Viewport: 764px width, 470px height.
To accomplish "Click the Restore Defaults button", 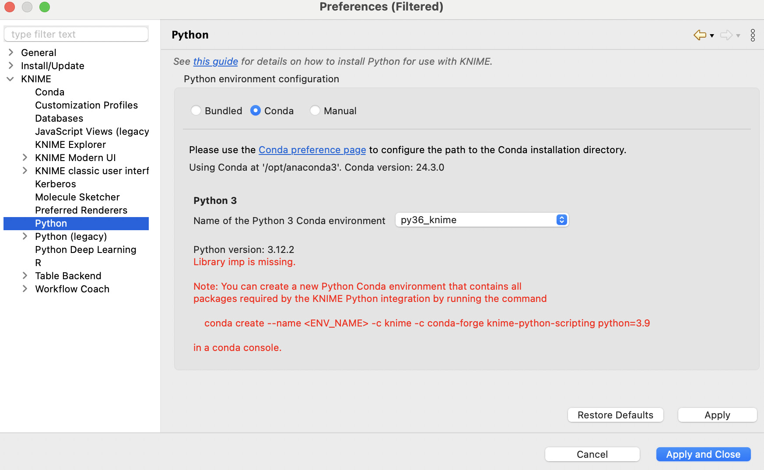I will pos(615,415).
